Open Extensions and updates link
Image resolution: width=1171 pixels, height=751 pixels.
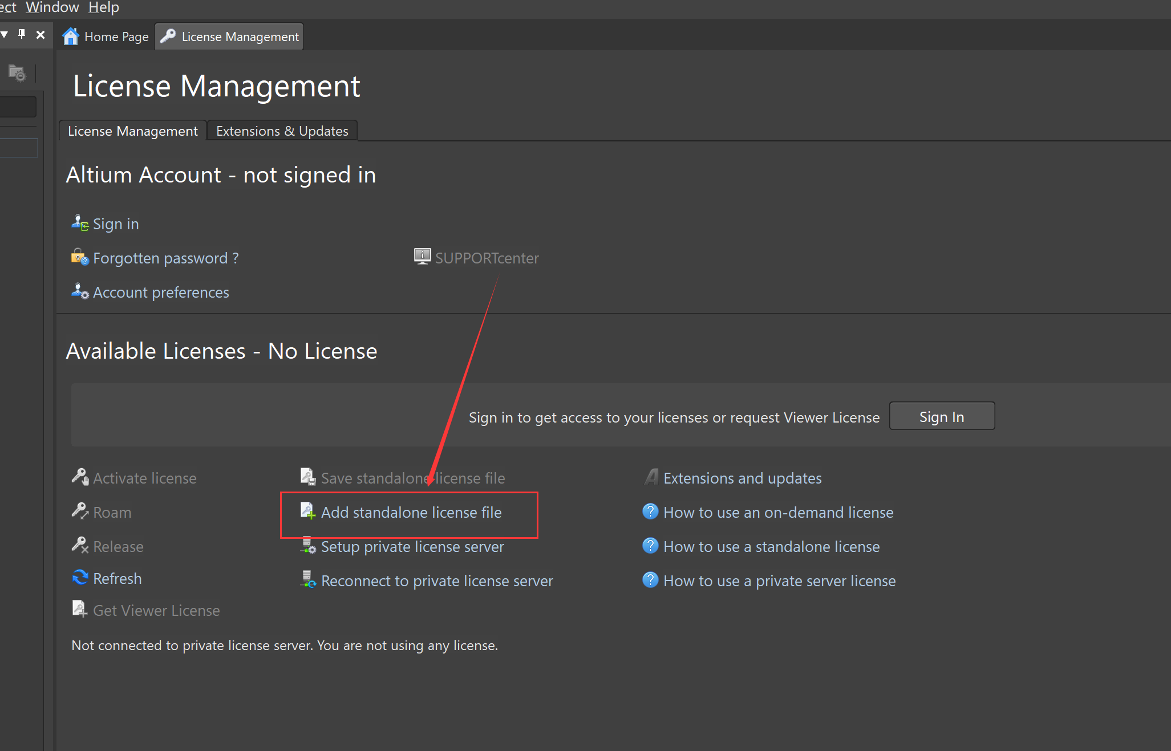pos(743,478)
